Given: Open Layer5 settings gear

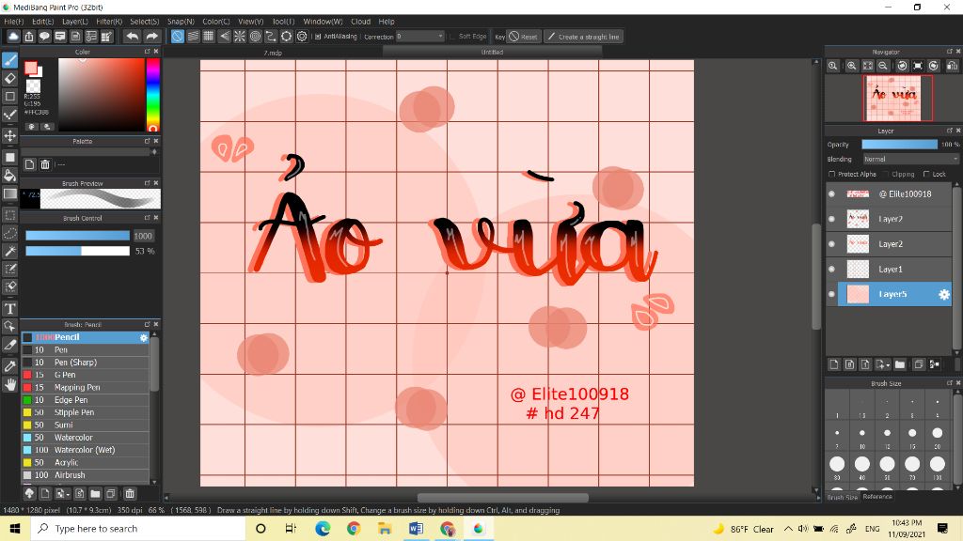Looking at the screenshot, I should [944, 294].
